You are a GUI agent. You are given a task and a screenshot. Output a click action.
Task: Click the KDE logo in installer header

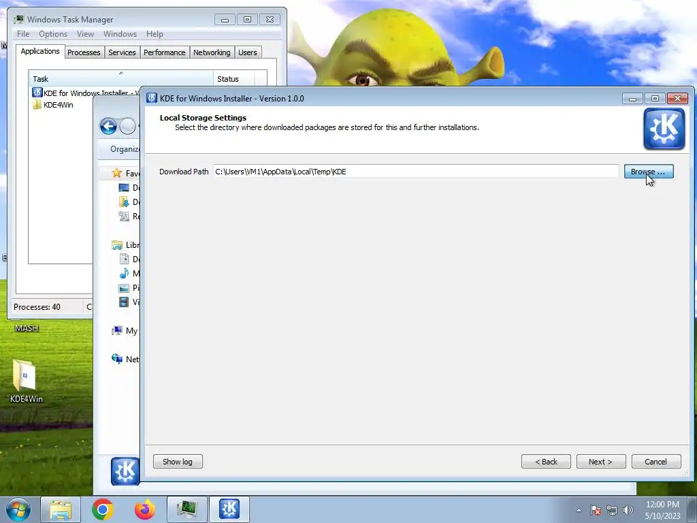pyautogui.click(x=664, y=129)
